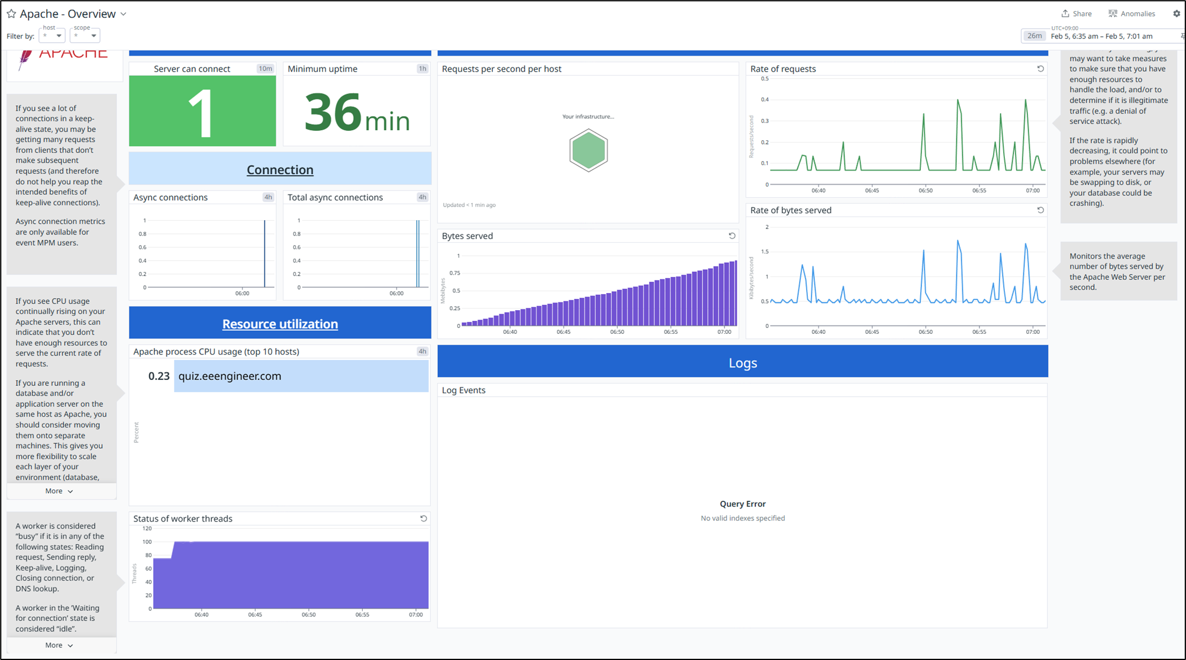1186x660 pixels.
Task: Expand More under CPU usage notes
Action: [59, 491]
